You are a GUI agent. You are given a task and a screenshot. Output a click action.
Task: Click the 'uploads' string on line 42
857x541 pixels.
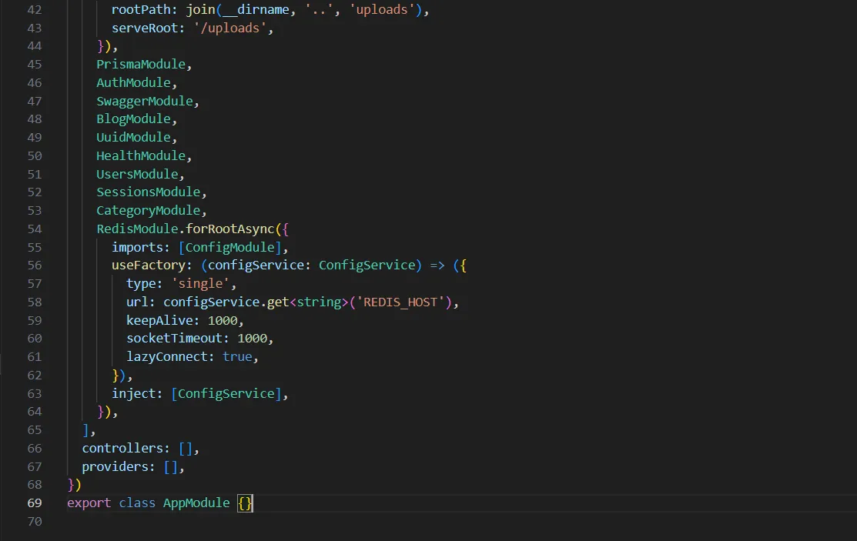(x=381, y=10)
